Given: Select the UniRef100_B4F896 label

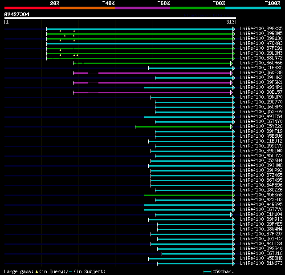Looking at the screenshot, I should click(261, 185).
